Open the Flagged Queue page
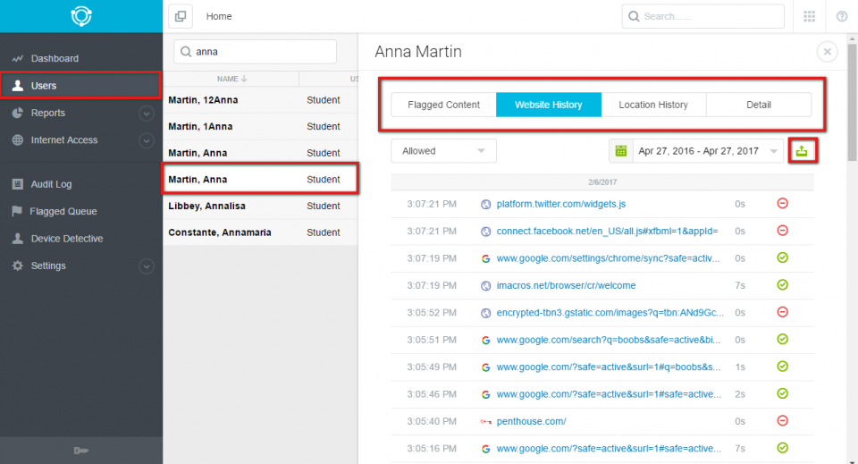Screen dimensions: 858x464 click(63, 211)
